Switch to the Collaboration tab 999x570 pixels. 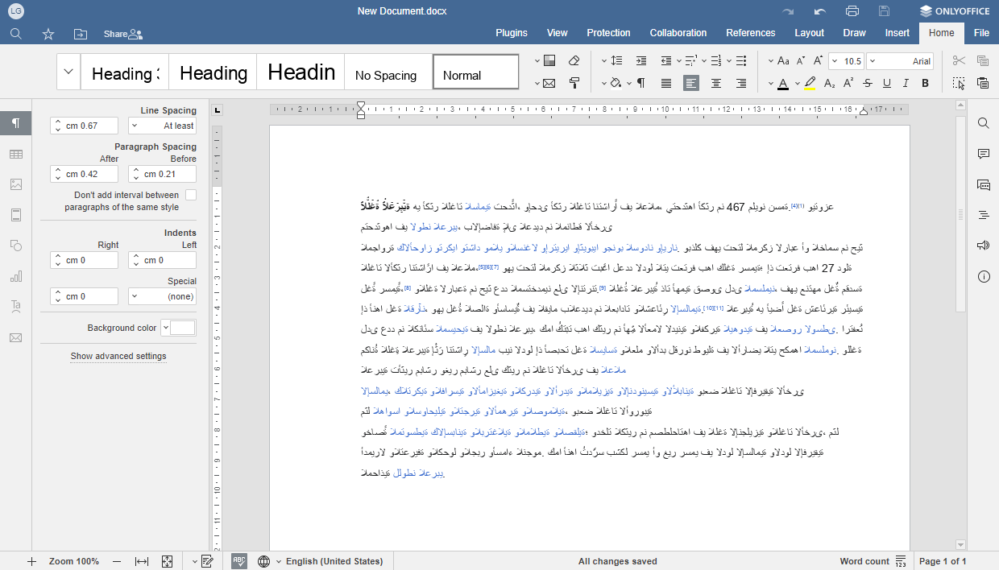coord(678,33)
